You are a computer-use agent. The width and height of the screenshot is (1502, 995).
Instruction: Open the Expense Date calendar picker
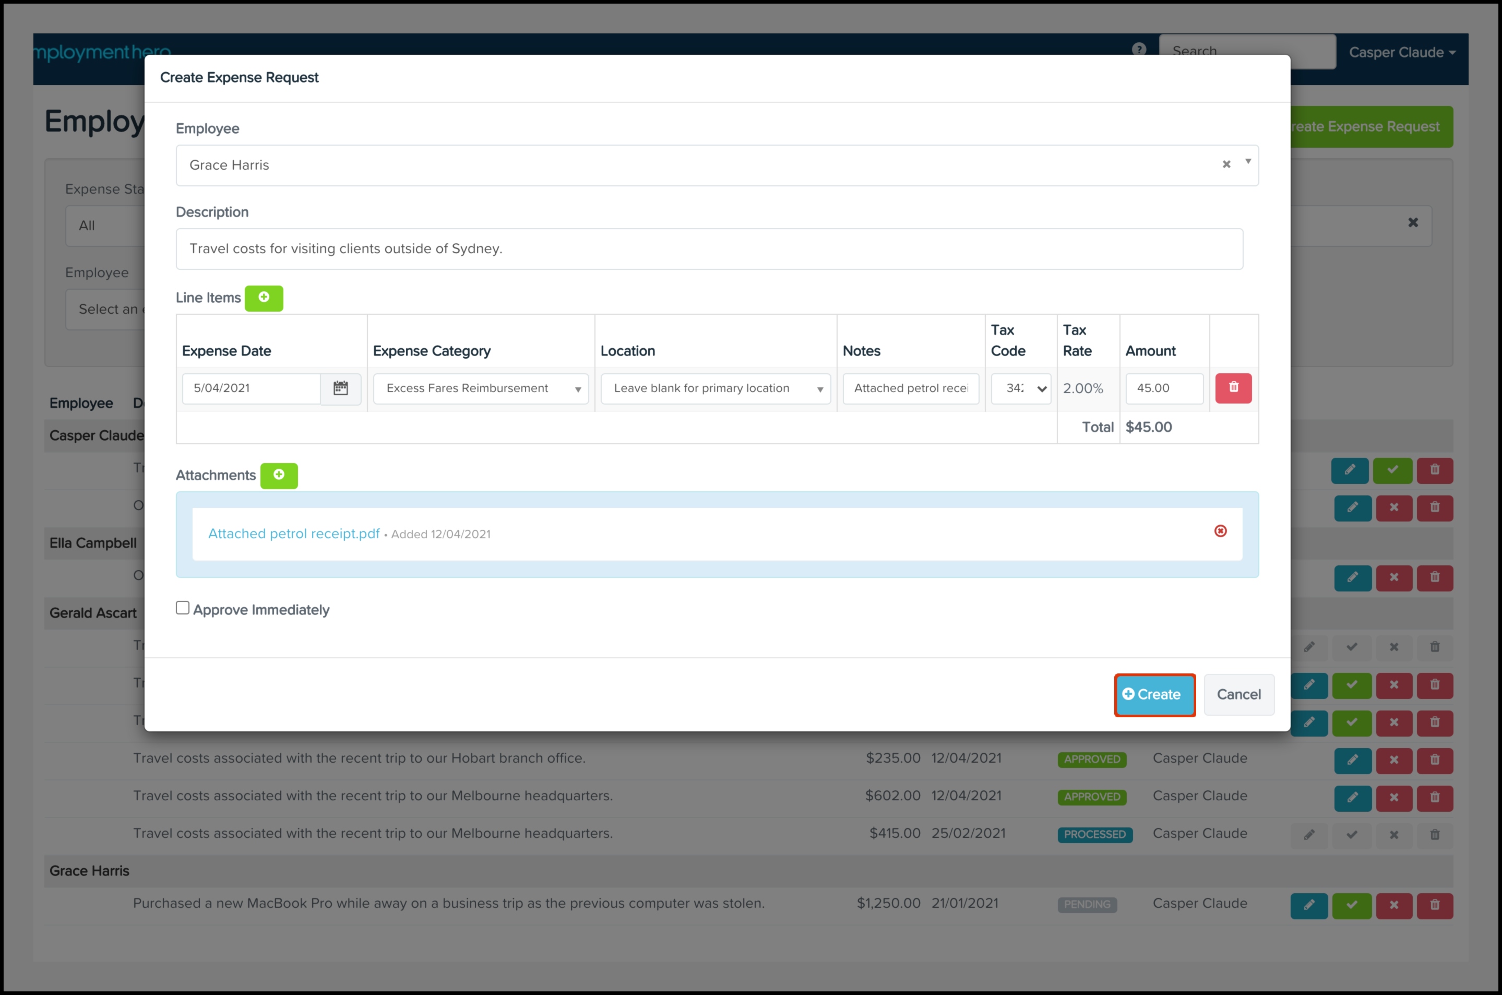tap(341, 388)
